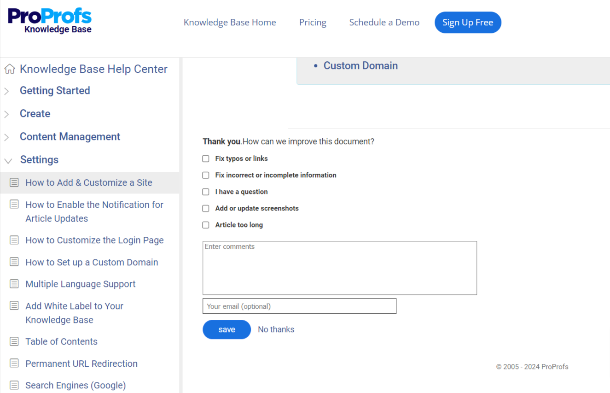Check the Fix typos or links checkbox
This screenshot has width=610, height=393.
click(206, 158)
